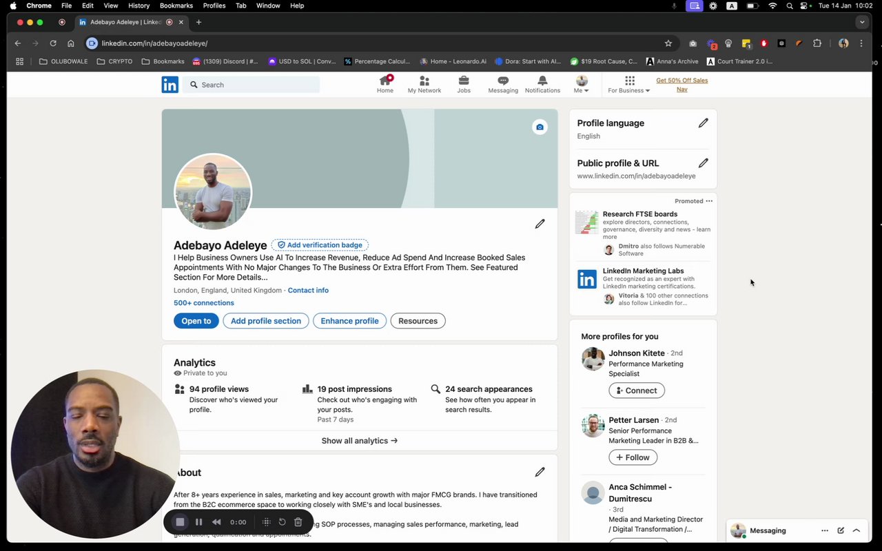Viewport: 882px width, 551px height.
Task: Edit Profile language with pencil icon
Action: [703, 123]
